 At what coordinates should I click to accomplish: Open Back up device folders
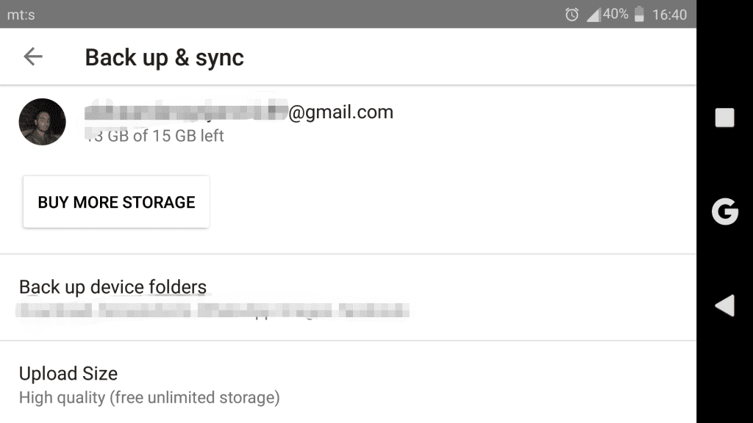[113, 287]
